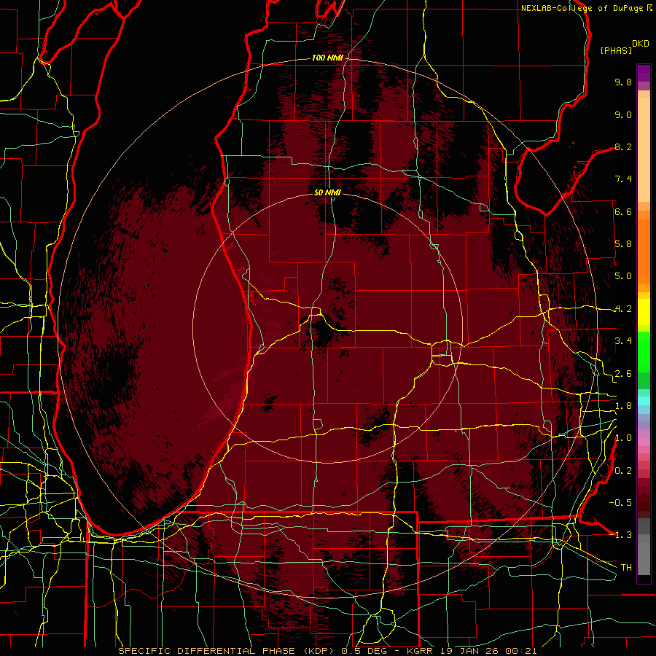The width and height of the screenshot is (656, 656).
Task: Click the 1.8 scale value
Action: pos(623,406)
